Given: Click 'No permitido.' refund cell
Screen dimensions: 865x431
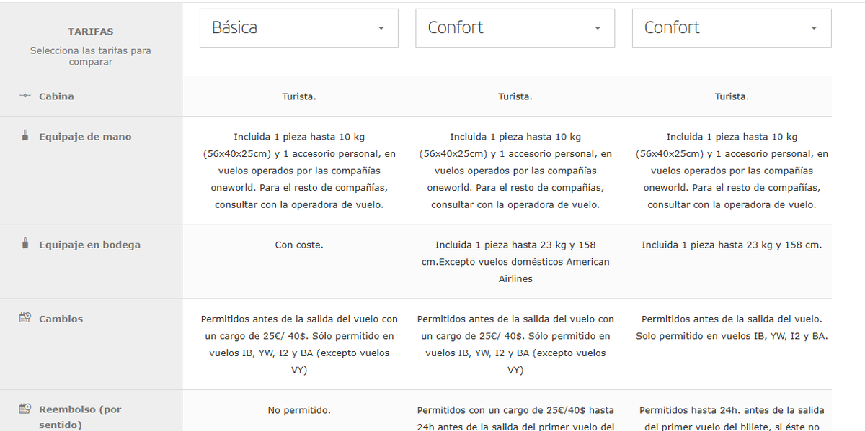Looking at the screenshot, I should [299, 410].
